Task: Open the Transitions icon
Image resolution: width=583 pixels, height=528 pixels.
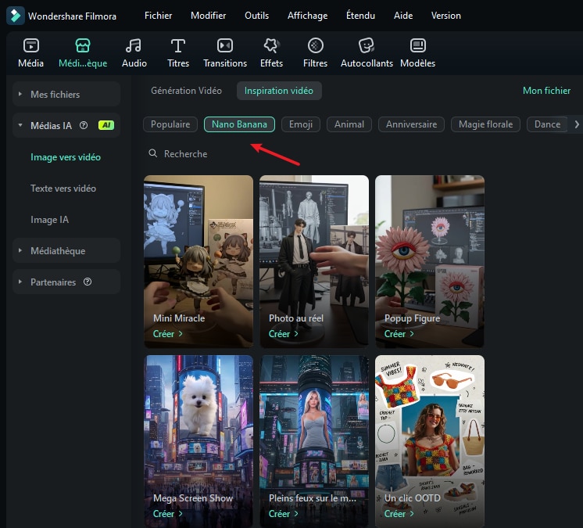Action: [225, 46]
